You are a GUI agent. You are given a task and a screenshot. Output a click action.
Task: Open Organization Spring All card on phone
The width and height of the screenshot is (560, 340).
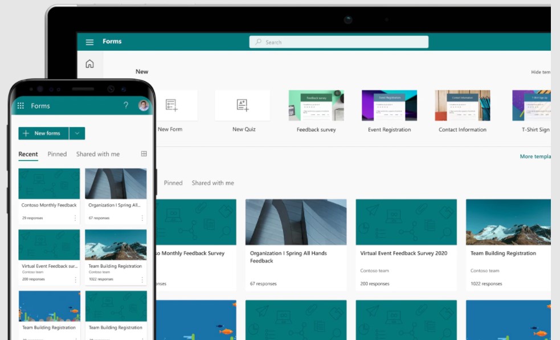click(x=116, y=196)
